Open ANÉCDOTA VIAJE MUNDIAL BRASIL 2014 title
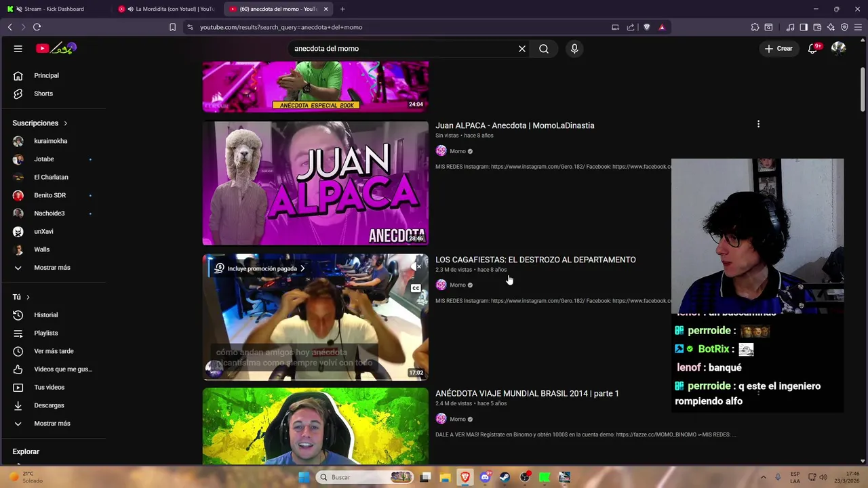Viewport: 868px width, 488px height. [527, 393]
